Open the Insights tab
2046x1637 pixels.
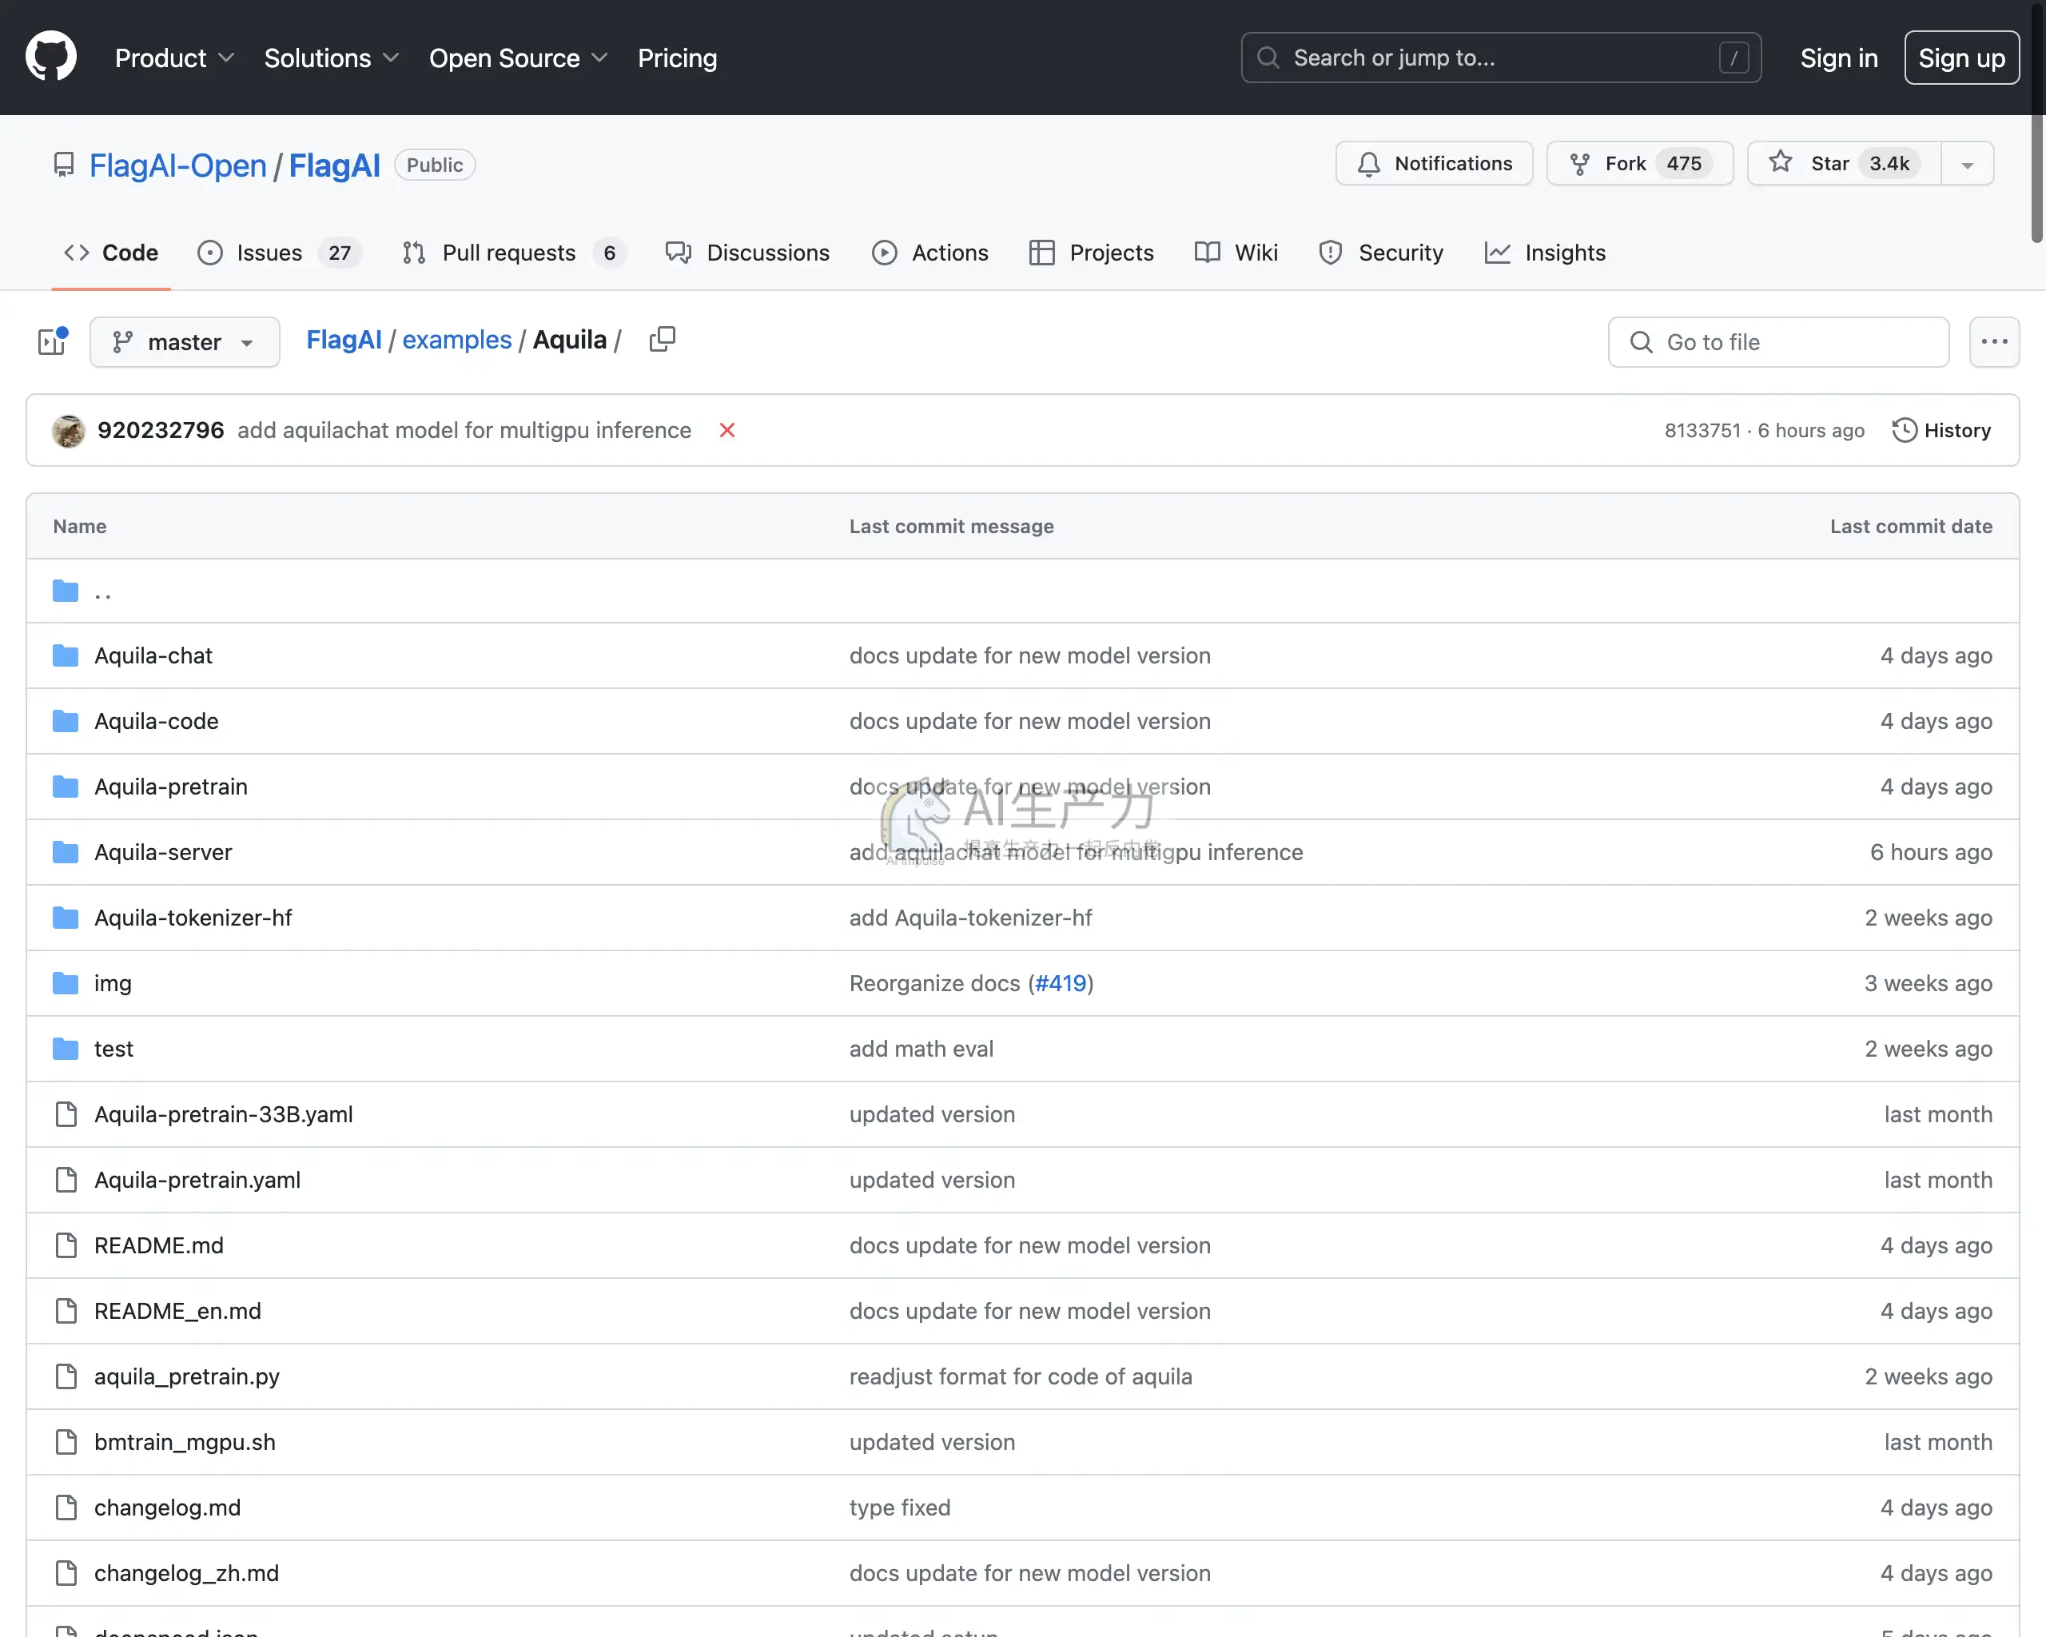point(1545,253)
